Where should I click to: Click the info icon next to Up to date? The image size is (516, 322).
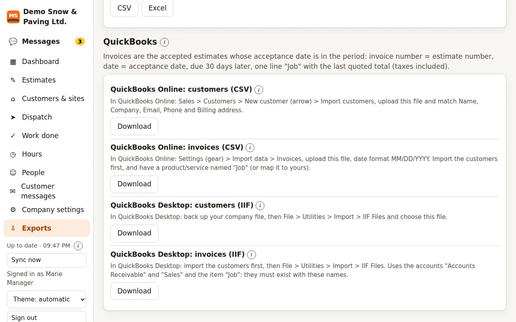tap(78, 246)
